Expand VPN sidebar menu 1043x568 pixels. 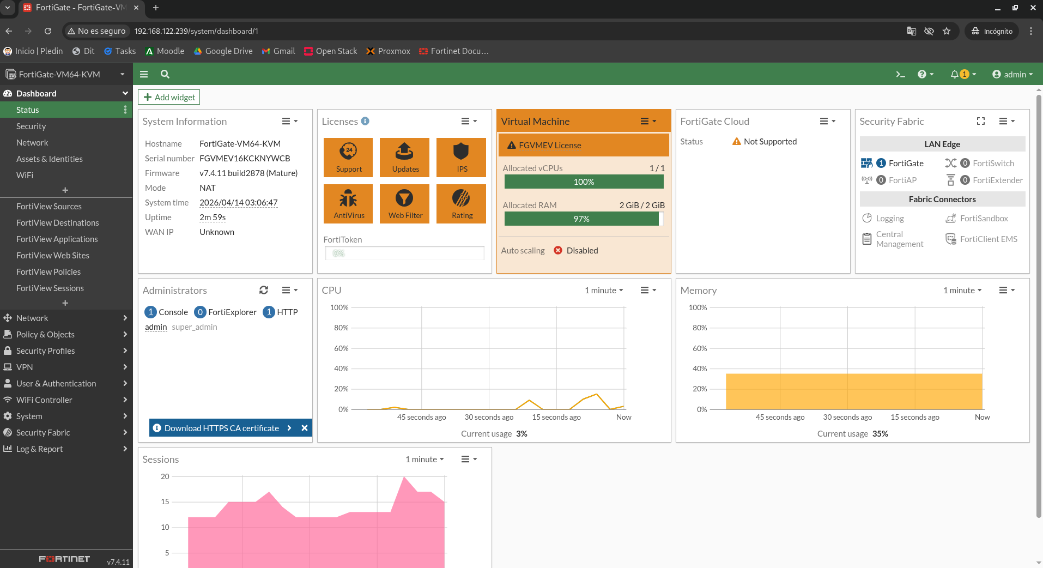point(66,367)
